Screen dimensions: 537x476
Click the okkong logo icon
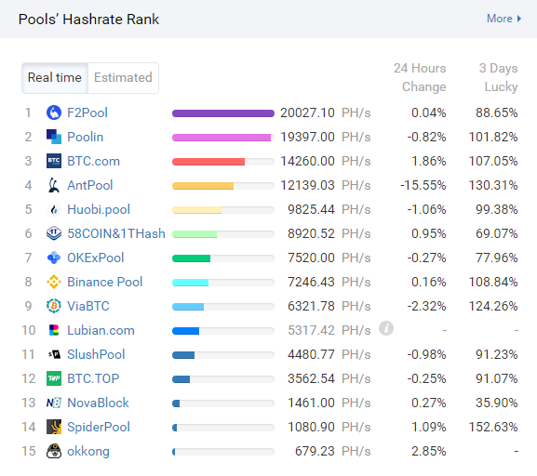54,451
